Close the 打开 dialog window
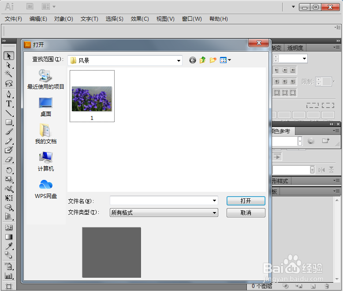The width and height of the screenshot is (343, 291). pyautogui.click(x=258, y=43)
